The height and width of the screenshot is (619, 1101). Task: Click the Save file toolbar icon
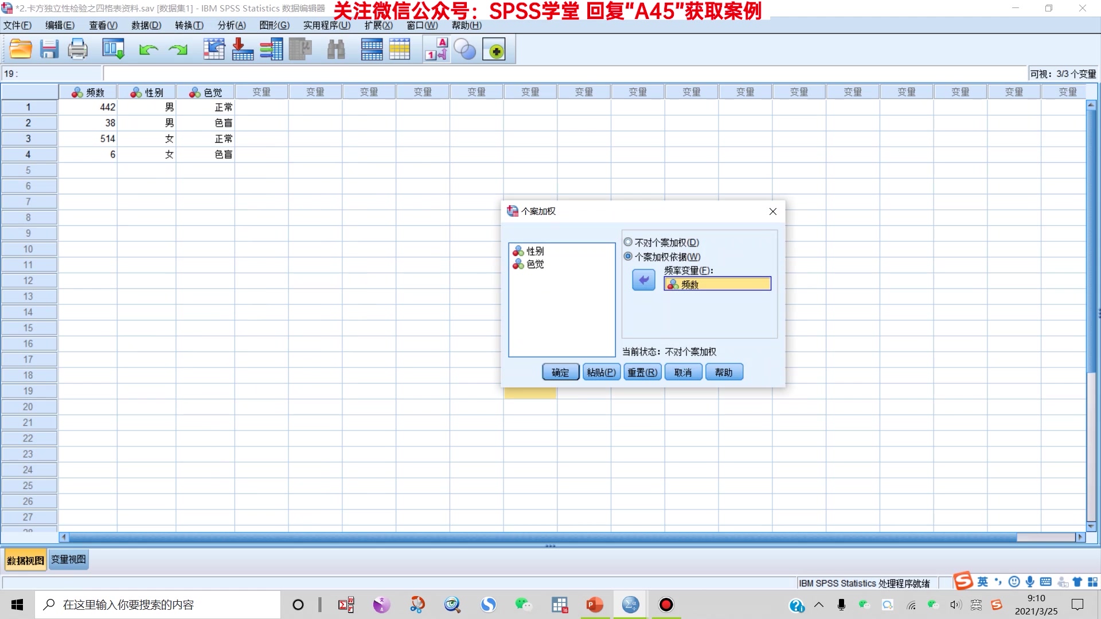coord(49,49)
